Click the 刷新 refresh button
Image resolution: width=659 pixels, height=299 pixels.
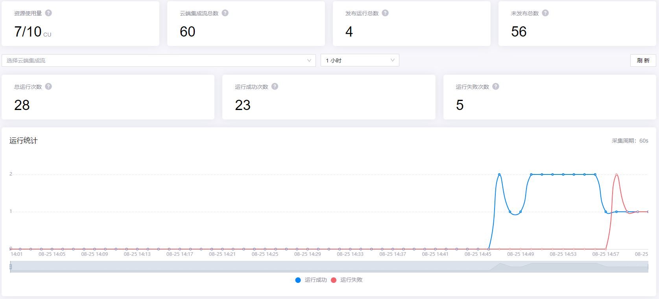[x=643, y=61]
